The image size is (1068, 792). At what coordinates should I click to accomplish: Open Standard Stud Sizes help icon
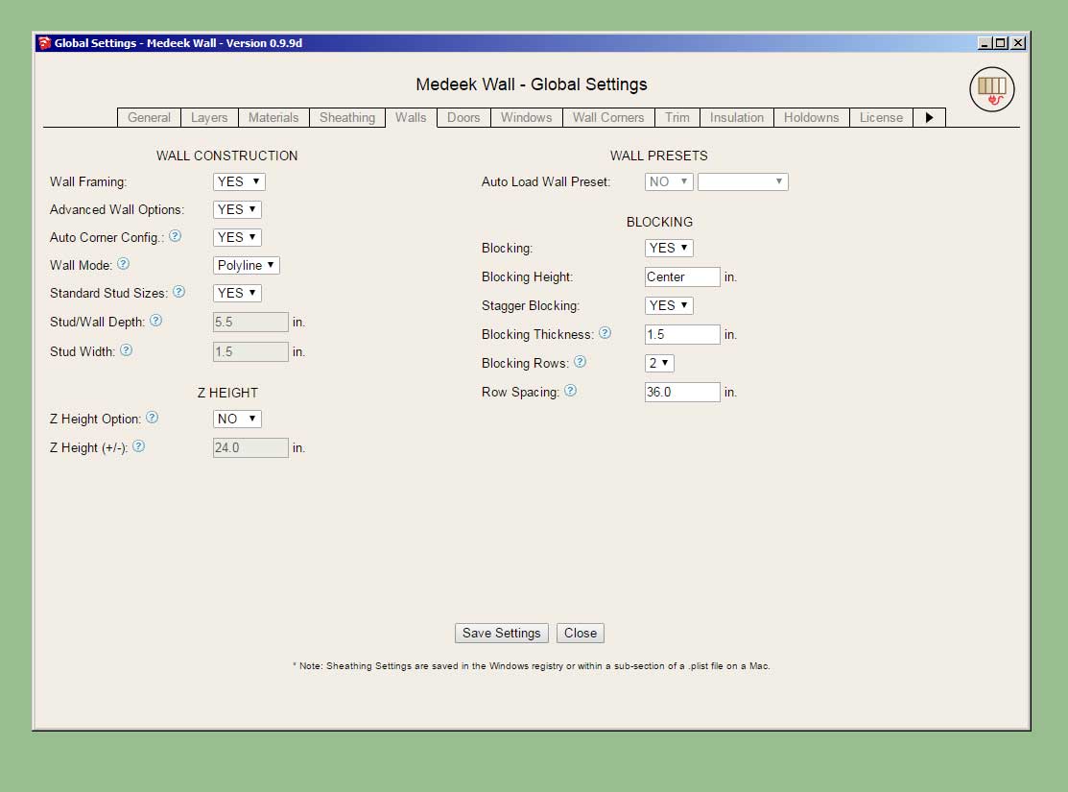pos(178,292)
